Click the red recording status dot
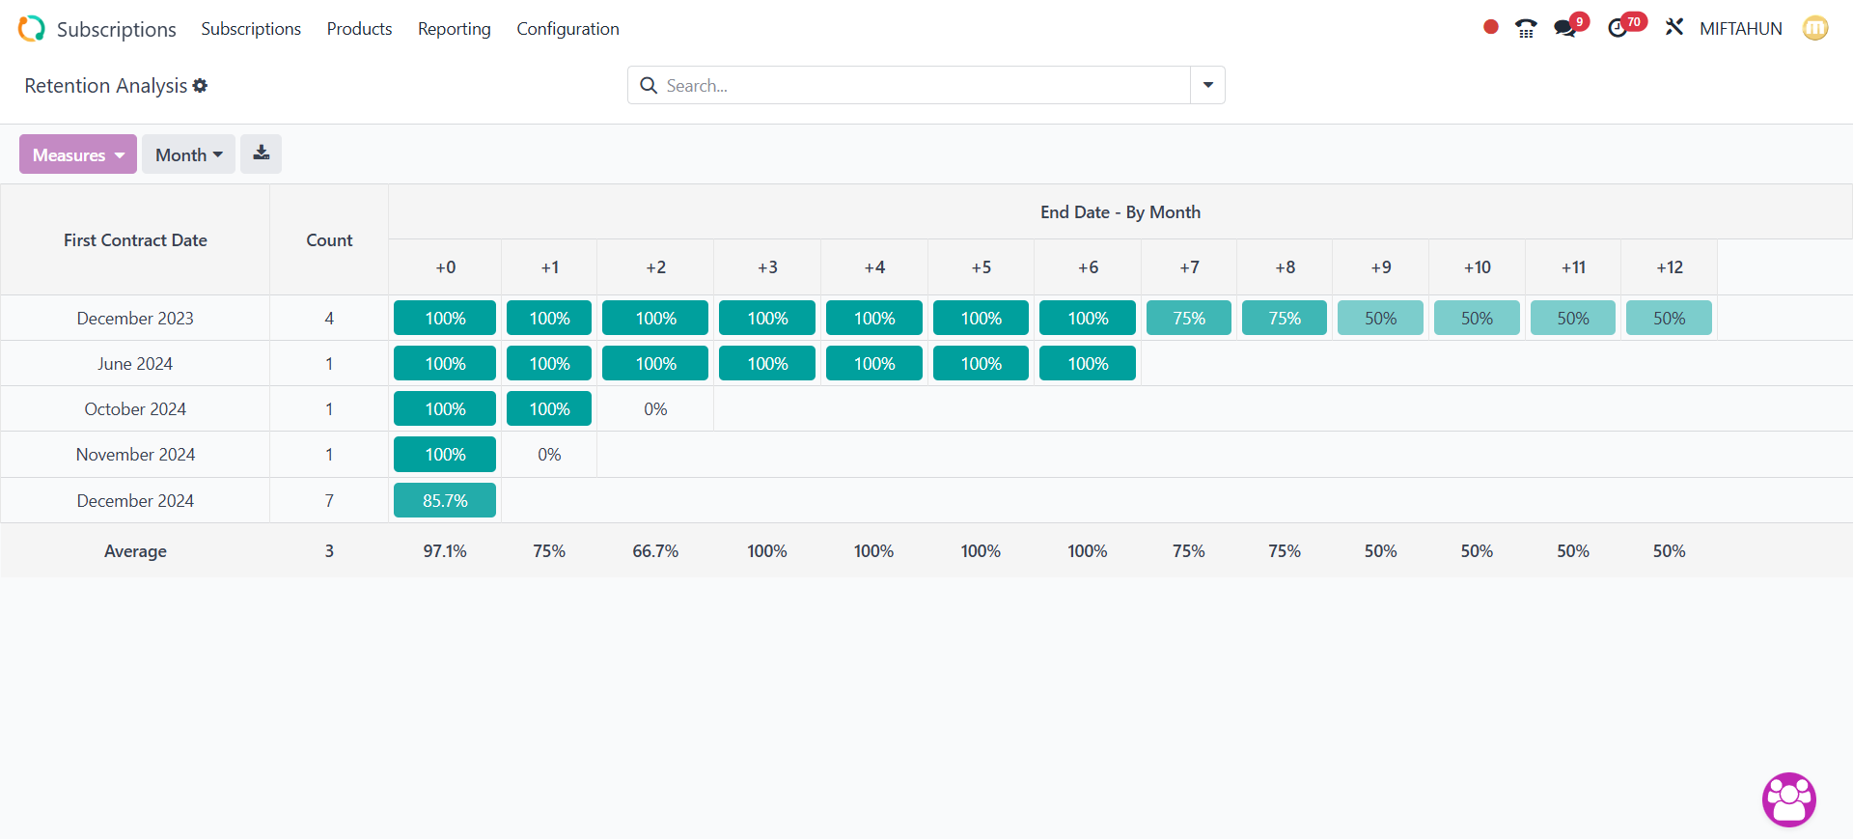The height and width of the screenshot is (839, 1853). coord(1490,27)
